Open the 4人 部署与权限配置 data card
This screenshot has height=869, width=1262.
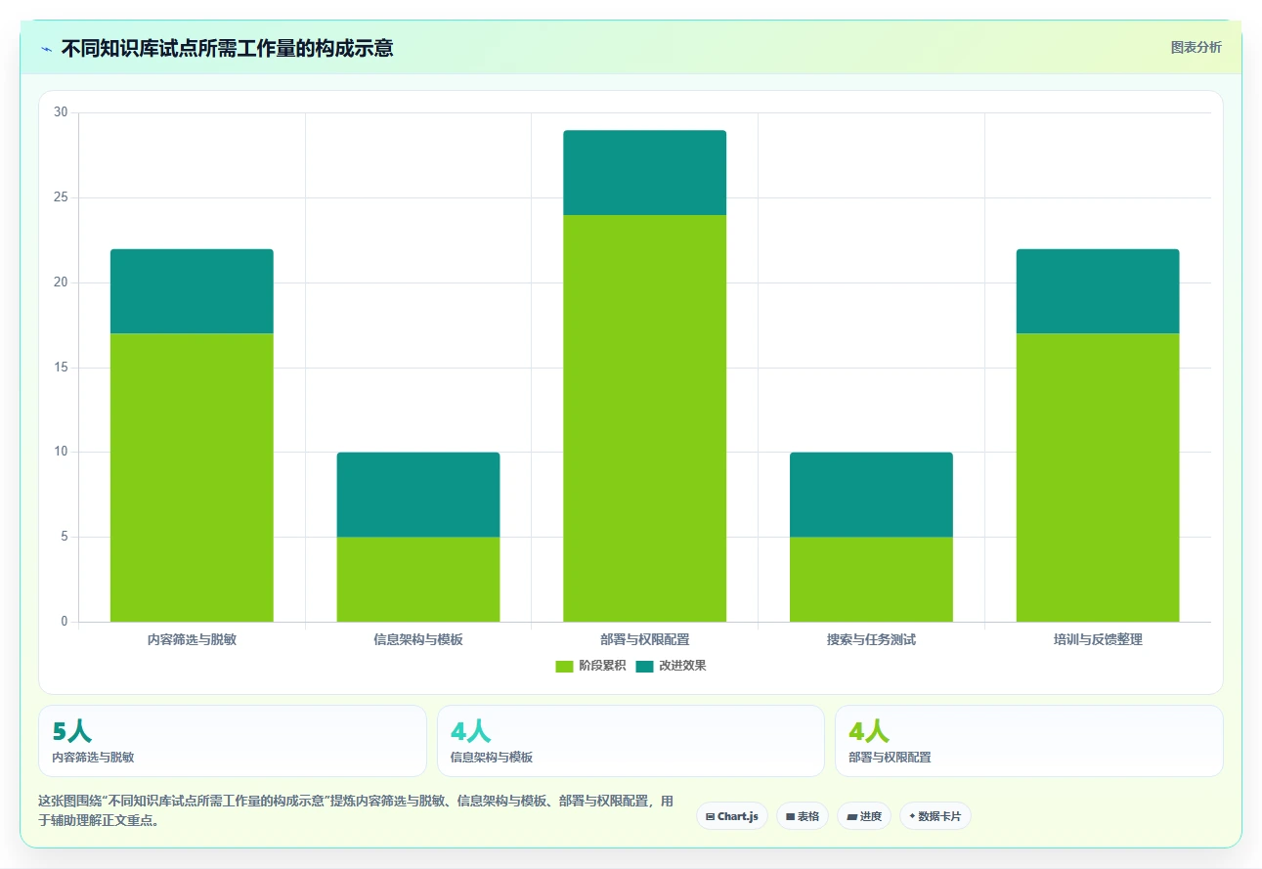(1028, 741)
